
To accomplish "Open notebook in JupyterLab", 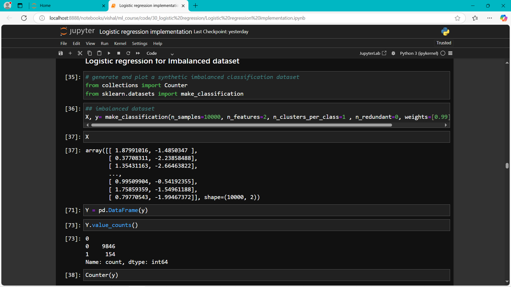I will 373,53.
